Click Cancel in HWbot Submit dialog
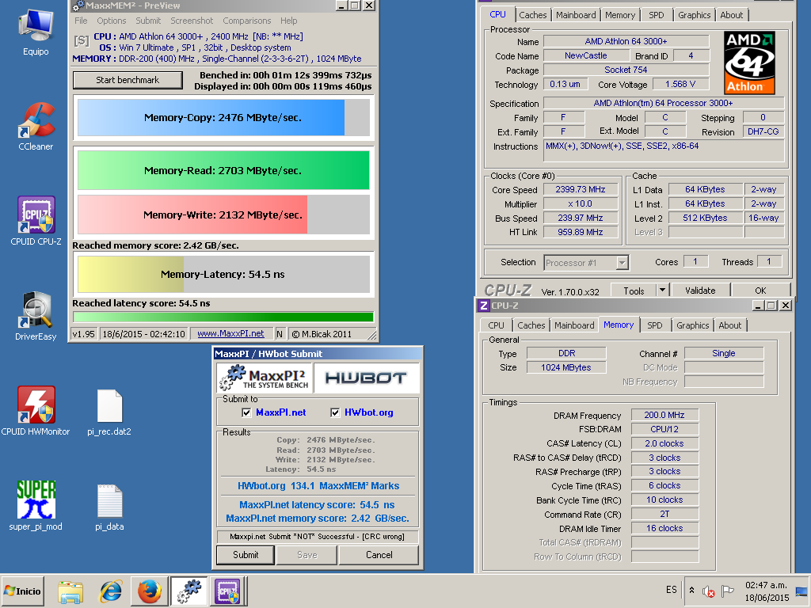811x608 pixels. tap(379, 555)
